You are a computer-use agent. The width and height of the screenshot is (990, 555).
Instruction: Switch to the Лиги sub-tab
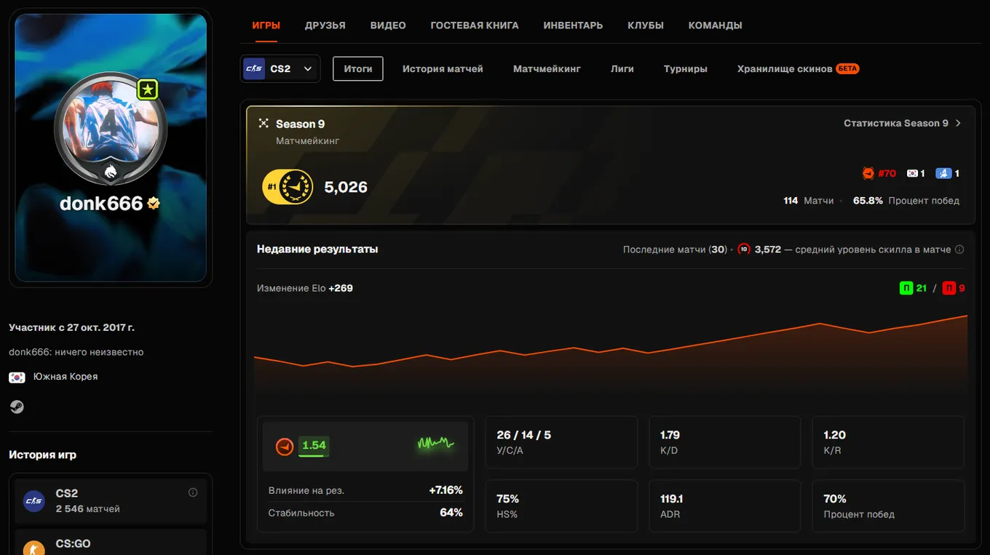(622, 68)
